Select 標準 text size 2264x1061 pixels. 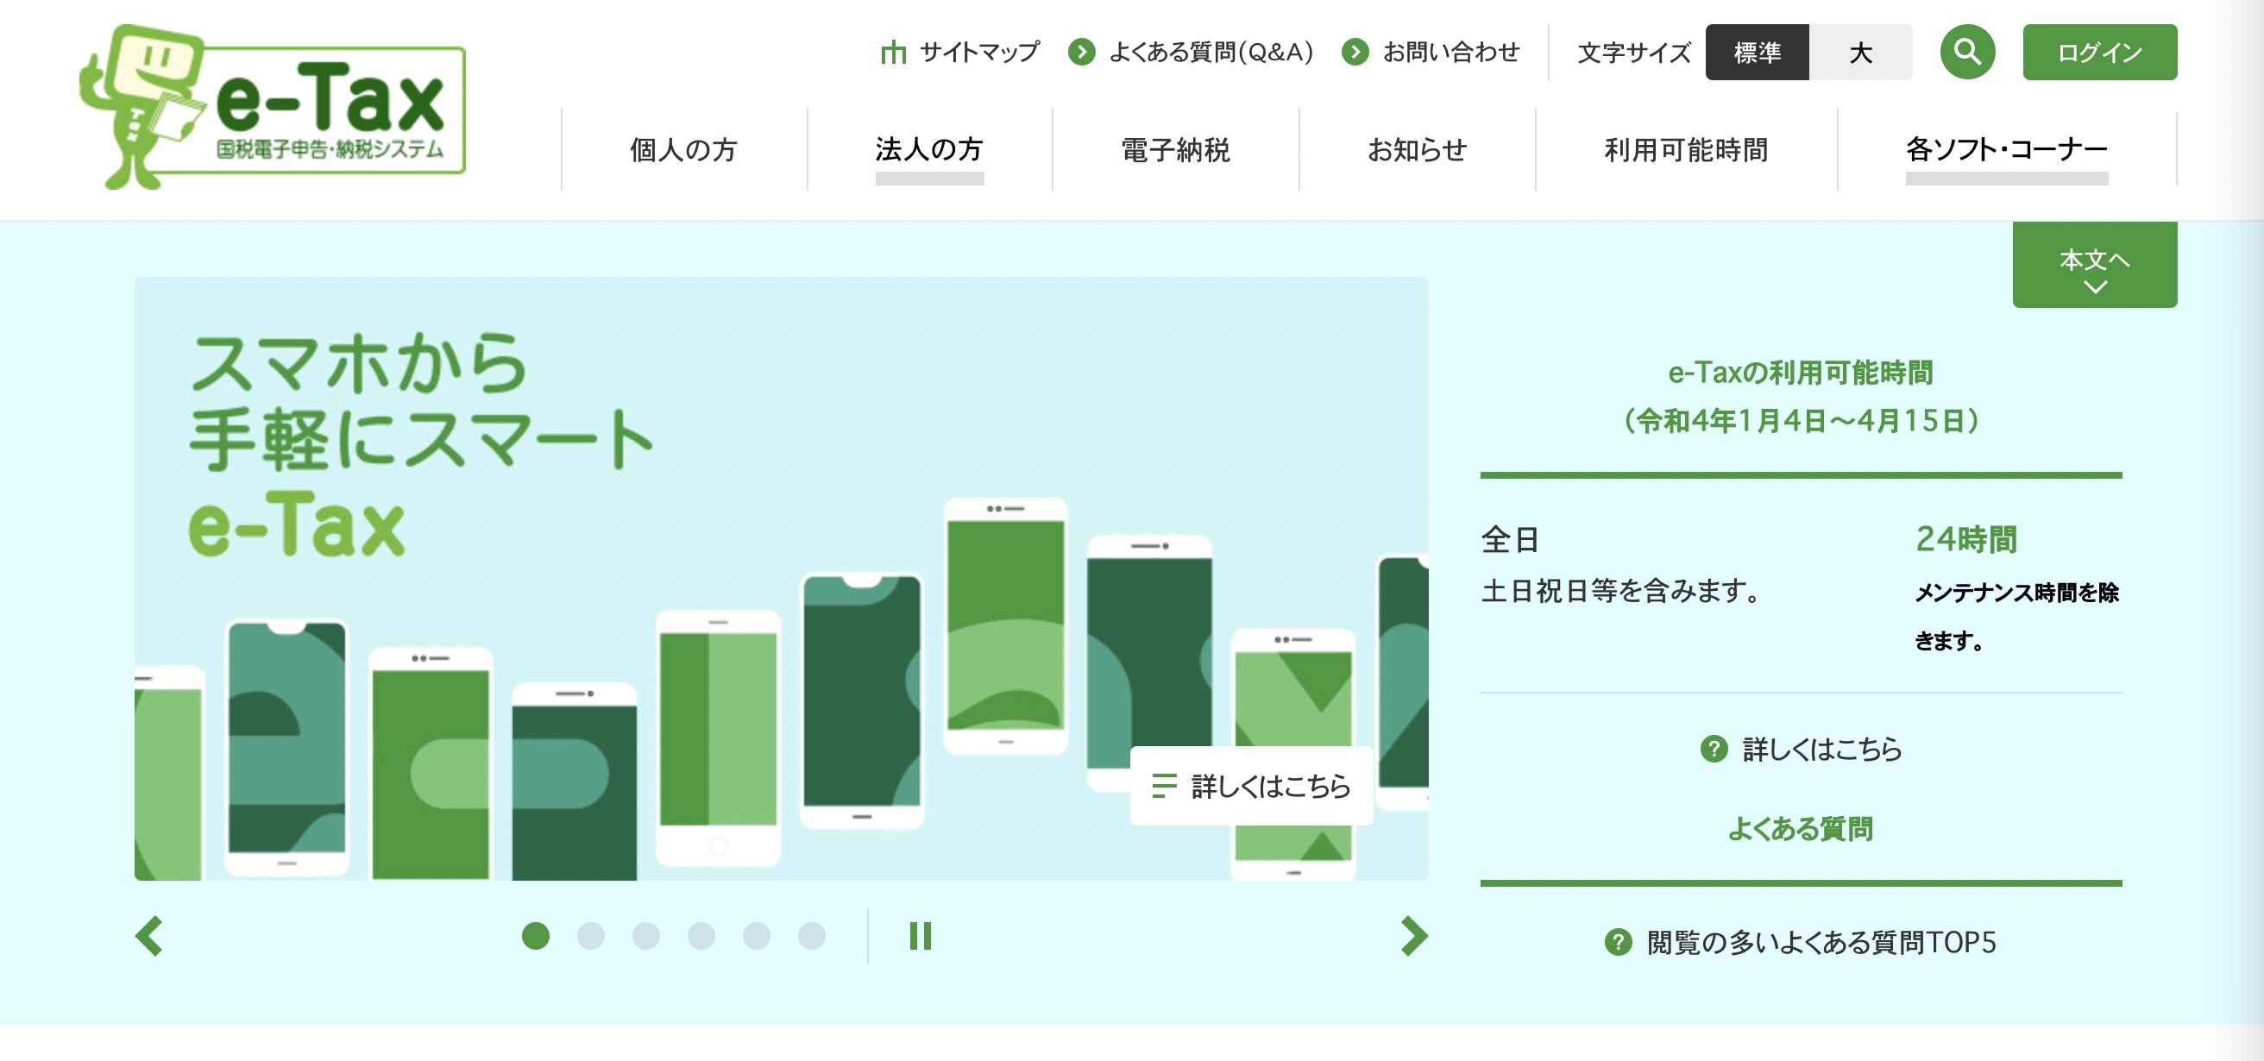click(x=1757, y=53)
